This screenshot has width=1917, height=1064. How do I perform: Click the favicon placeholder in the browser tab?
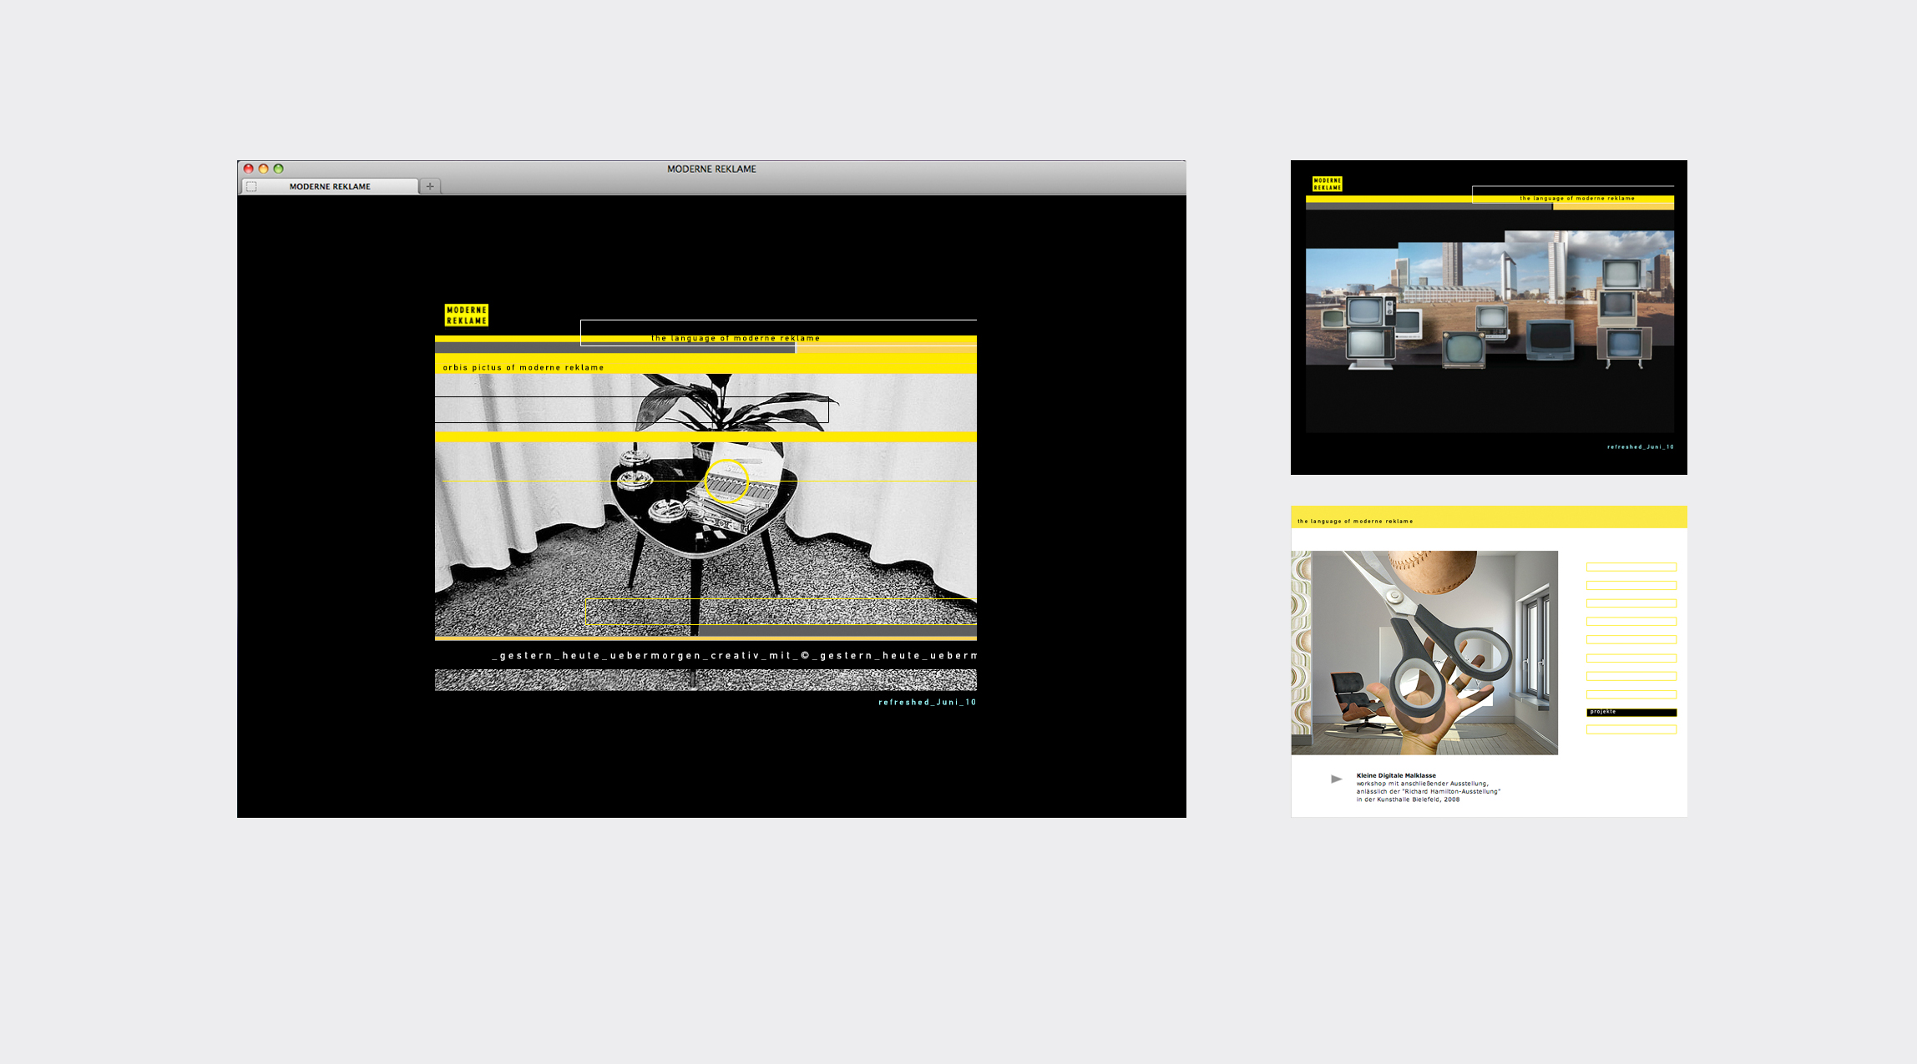[x=251, y=186]
